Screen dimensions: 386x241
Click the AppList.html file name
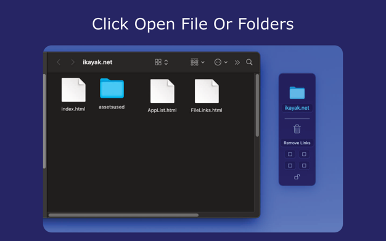(162, 110)
